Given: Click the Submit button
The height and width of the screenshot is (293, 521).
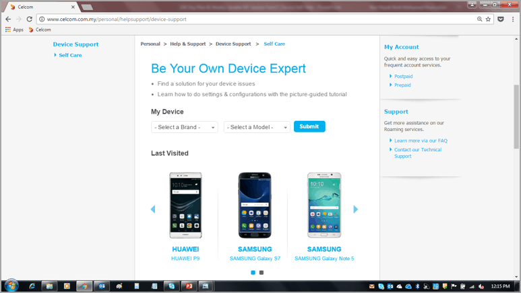Looking at the screenshot, I should [x=309, y=126].
